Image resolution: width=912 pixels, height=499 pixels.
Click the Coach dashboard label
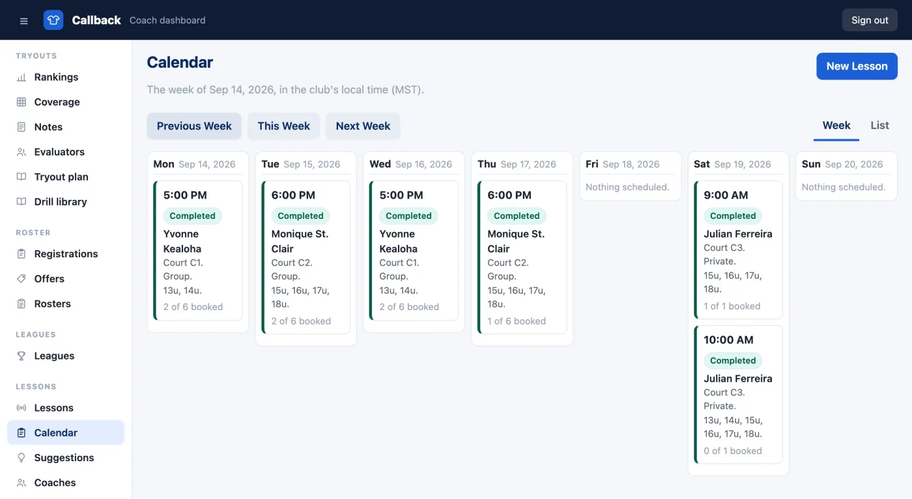pyautogui.click(x=167, y=20)
